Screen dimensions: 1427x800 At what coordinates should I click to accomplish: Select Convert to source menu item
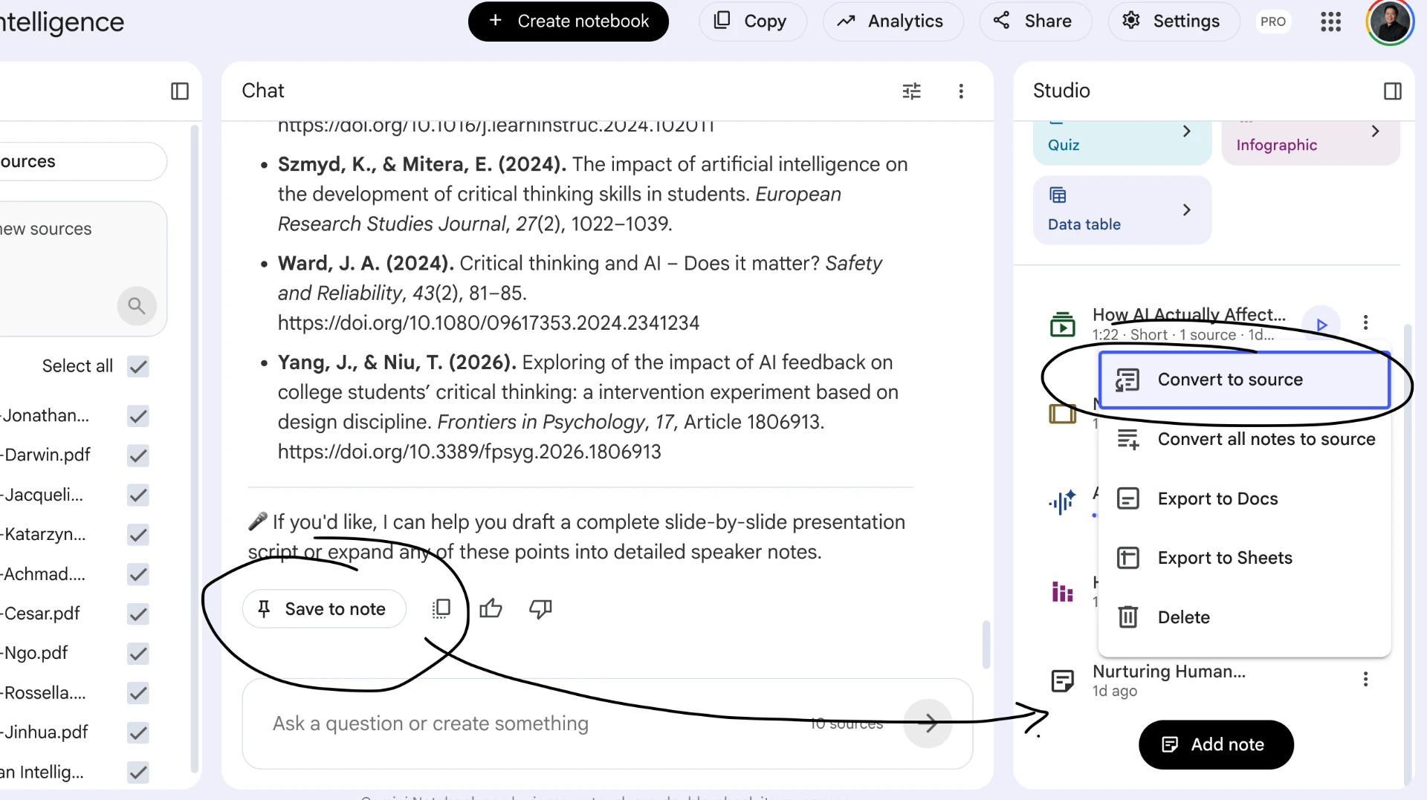click(x=1244, y=380)
